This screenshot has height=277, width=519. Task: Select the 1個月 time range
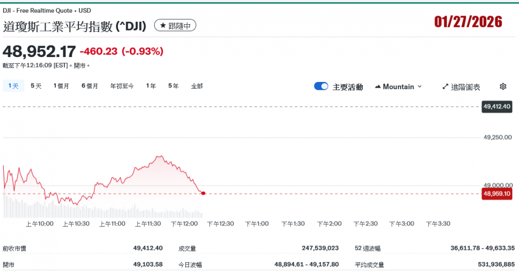[x=61, y=86]
